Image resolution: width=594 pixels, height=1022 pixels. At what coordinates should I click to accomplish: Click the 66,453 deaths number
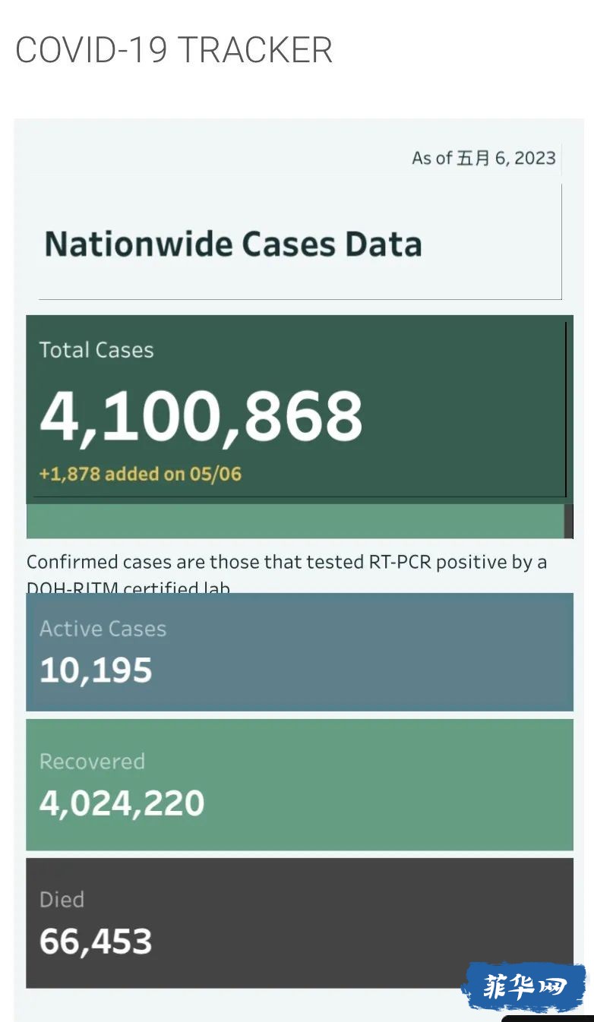pyautogui.click(x=96, y=942)
